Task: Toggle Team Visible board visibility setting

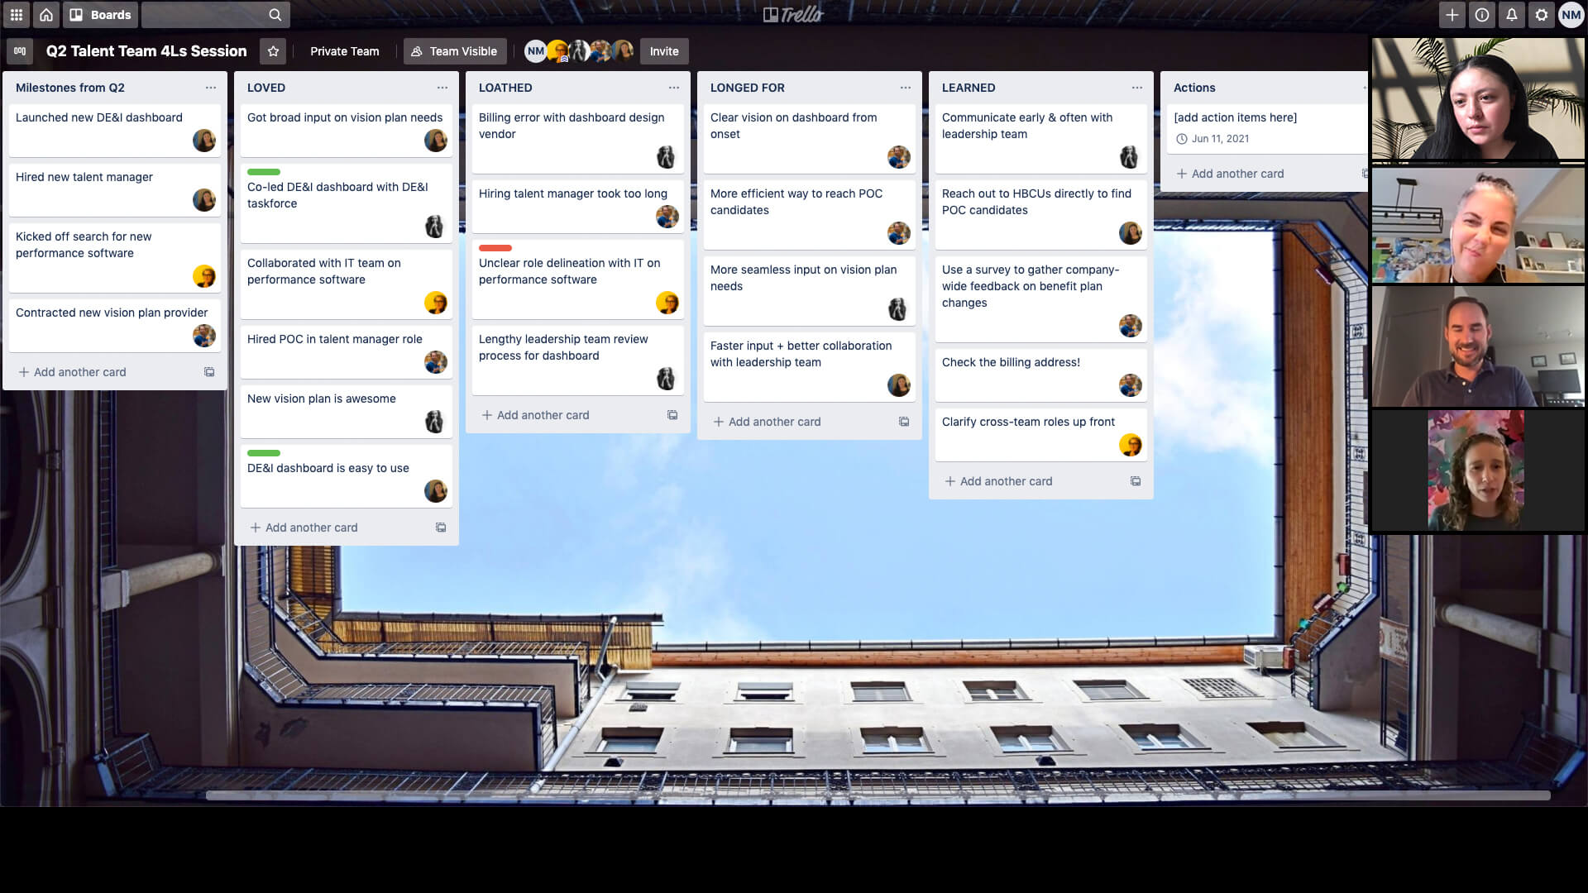Action: [x=455, y=50]
